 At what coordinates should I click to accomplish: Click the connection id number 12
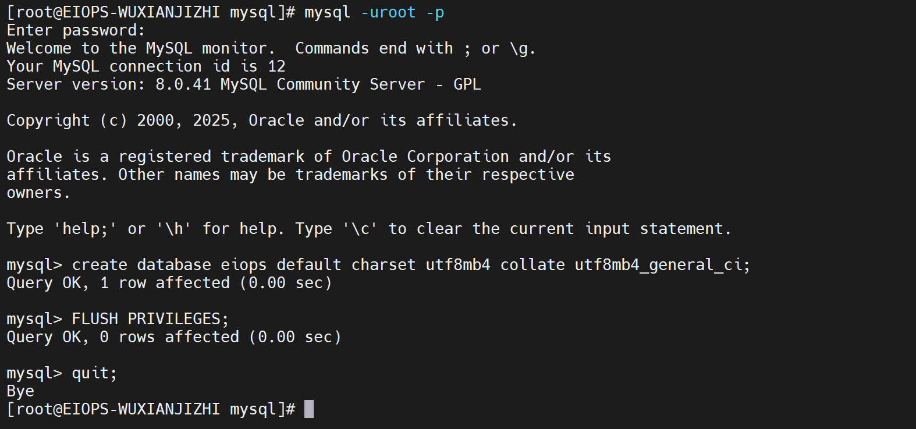(x=276, y=66)
